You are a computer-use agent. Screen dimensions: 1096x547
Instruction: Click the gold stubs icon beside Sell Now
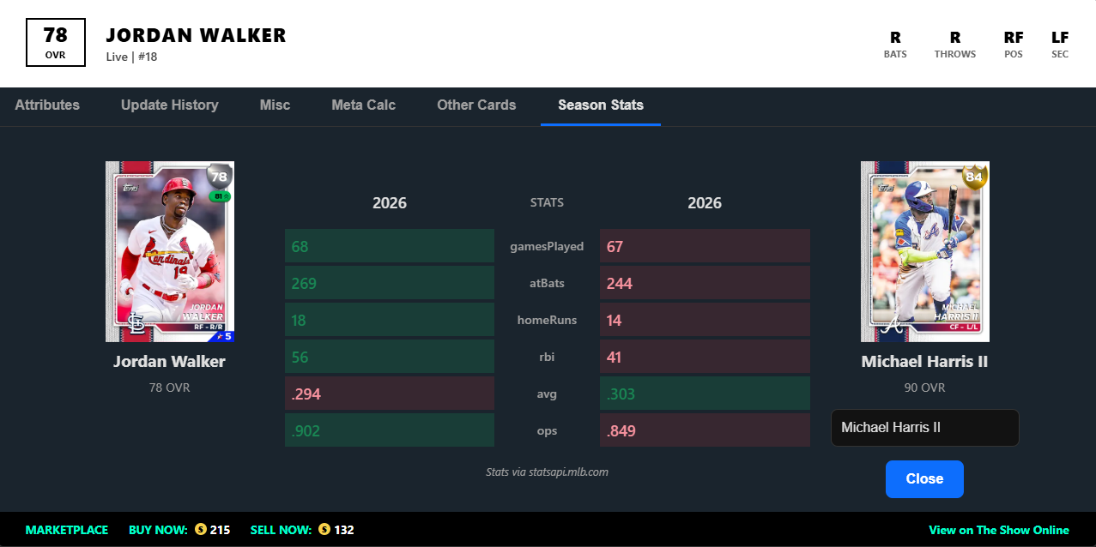pyautogui.click(x=324, y=530)
